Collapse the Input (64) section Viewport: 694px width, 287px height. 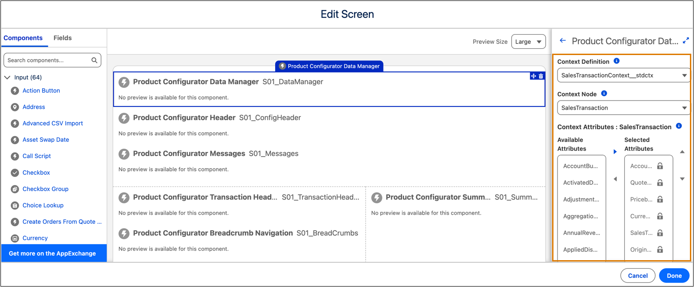tap(7, 77)
